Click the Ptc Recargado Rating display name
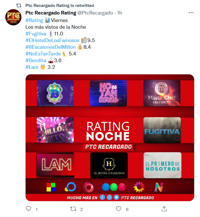200x217 pixels. pyautogui.click(x=51, y=13)
